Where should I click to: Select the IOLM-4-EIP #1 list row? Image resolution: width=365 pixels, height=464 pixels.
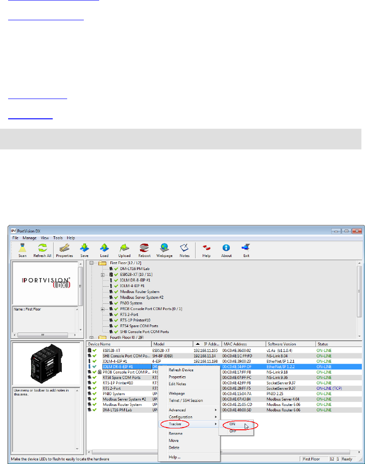click(224, 361)
